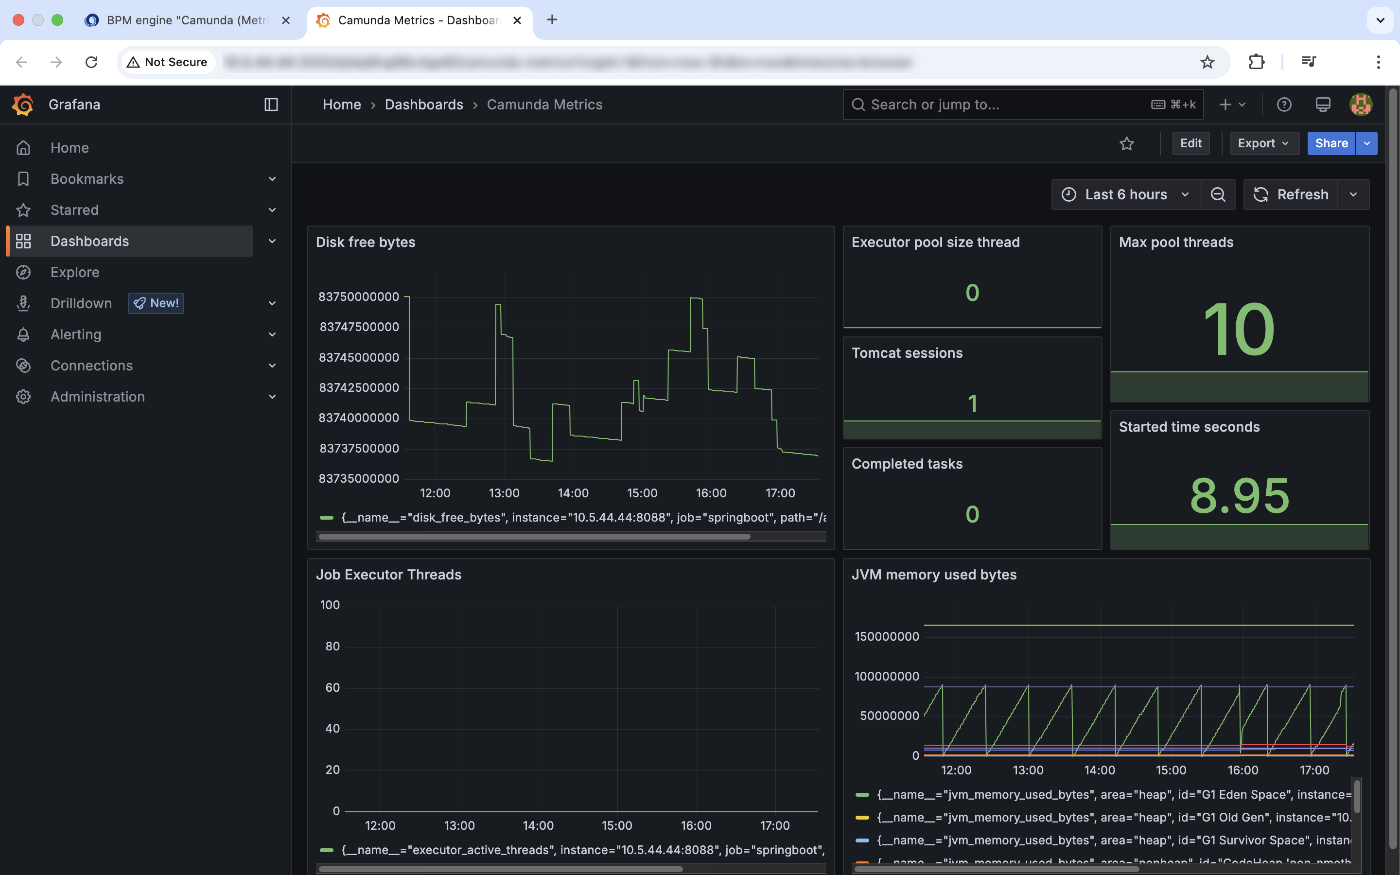
Task: Open the help question mark icon
Action: click(1284, 105)
